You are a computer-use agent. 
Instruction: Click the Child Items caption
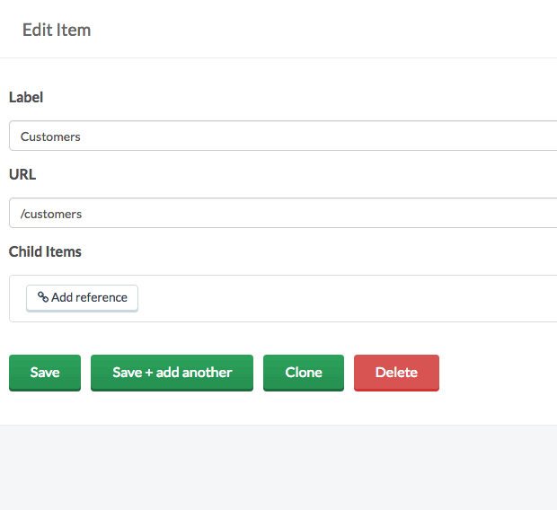45,251
